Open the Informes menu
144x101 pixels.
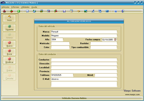point(15,7)
